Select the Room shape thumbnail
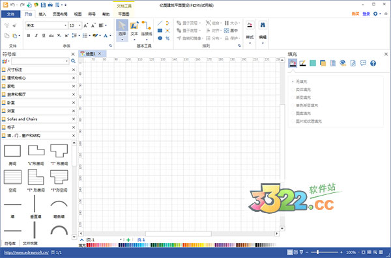This screenshot has width=391, height=258. tap(12, 151)
